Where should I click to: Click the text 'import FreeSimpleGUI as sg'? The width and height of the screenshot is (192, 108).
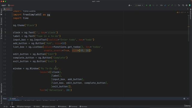(x=31, y=15)
